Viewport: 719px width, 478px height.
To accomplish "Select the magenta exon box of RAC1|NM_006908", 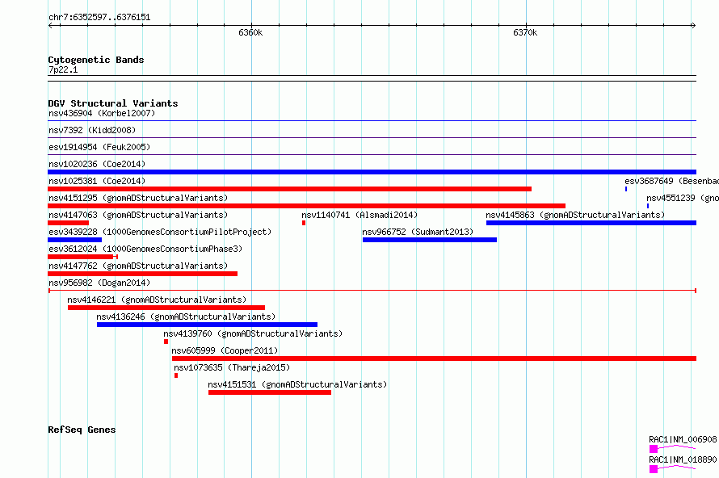I will (x=654, y=449).
